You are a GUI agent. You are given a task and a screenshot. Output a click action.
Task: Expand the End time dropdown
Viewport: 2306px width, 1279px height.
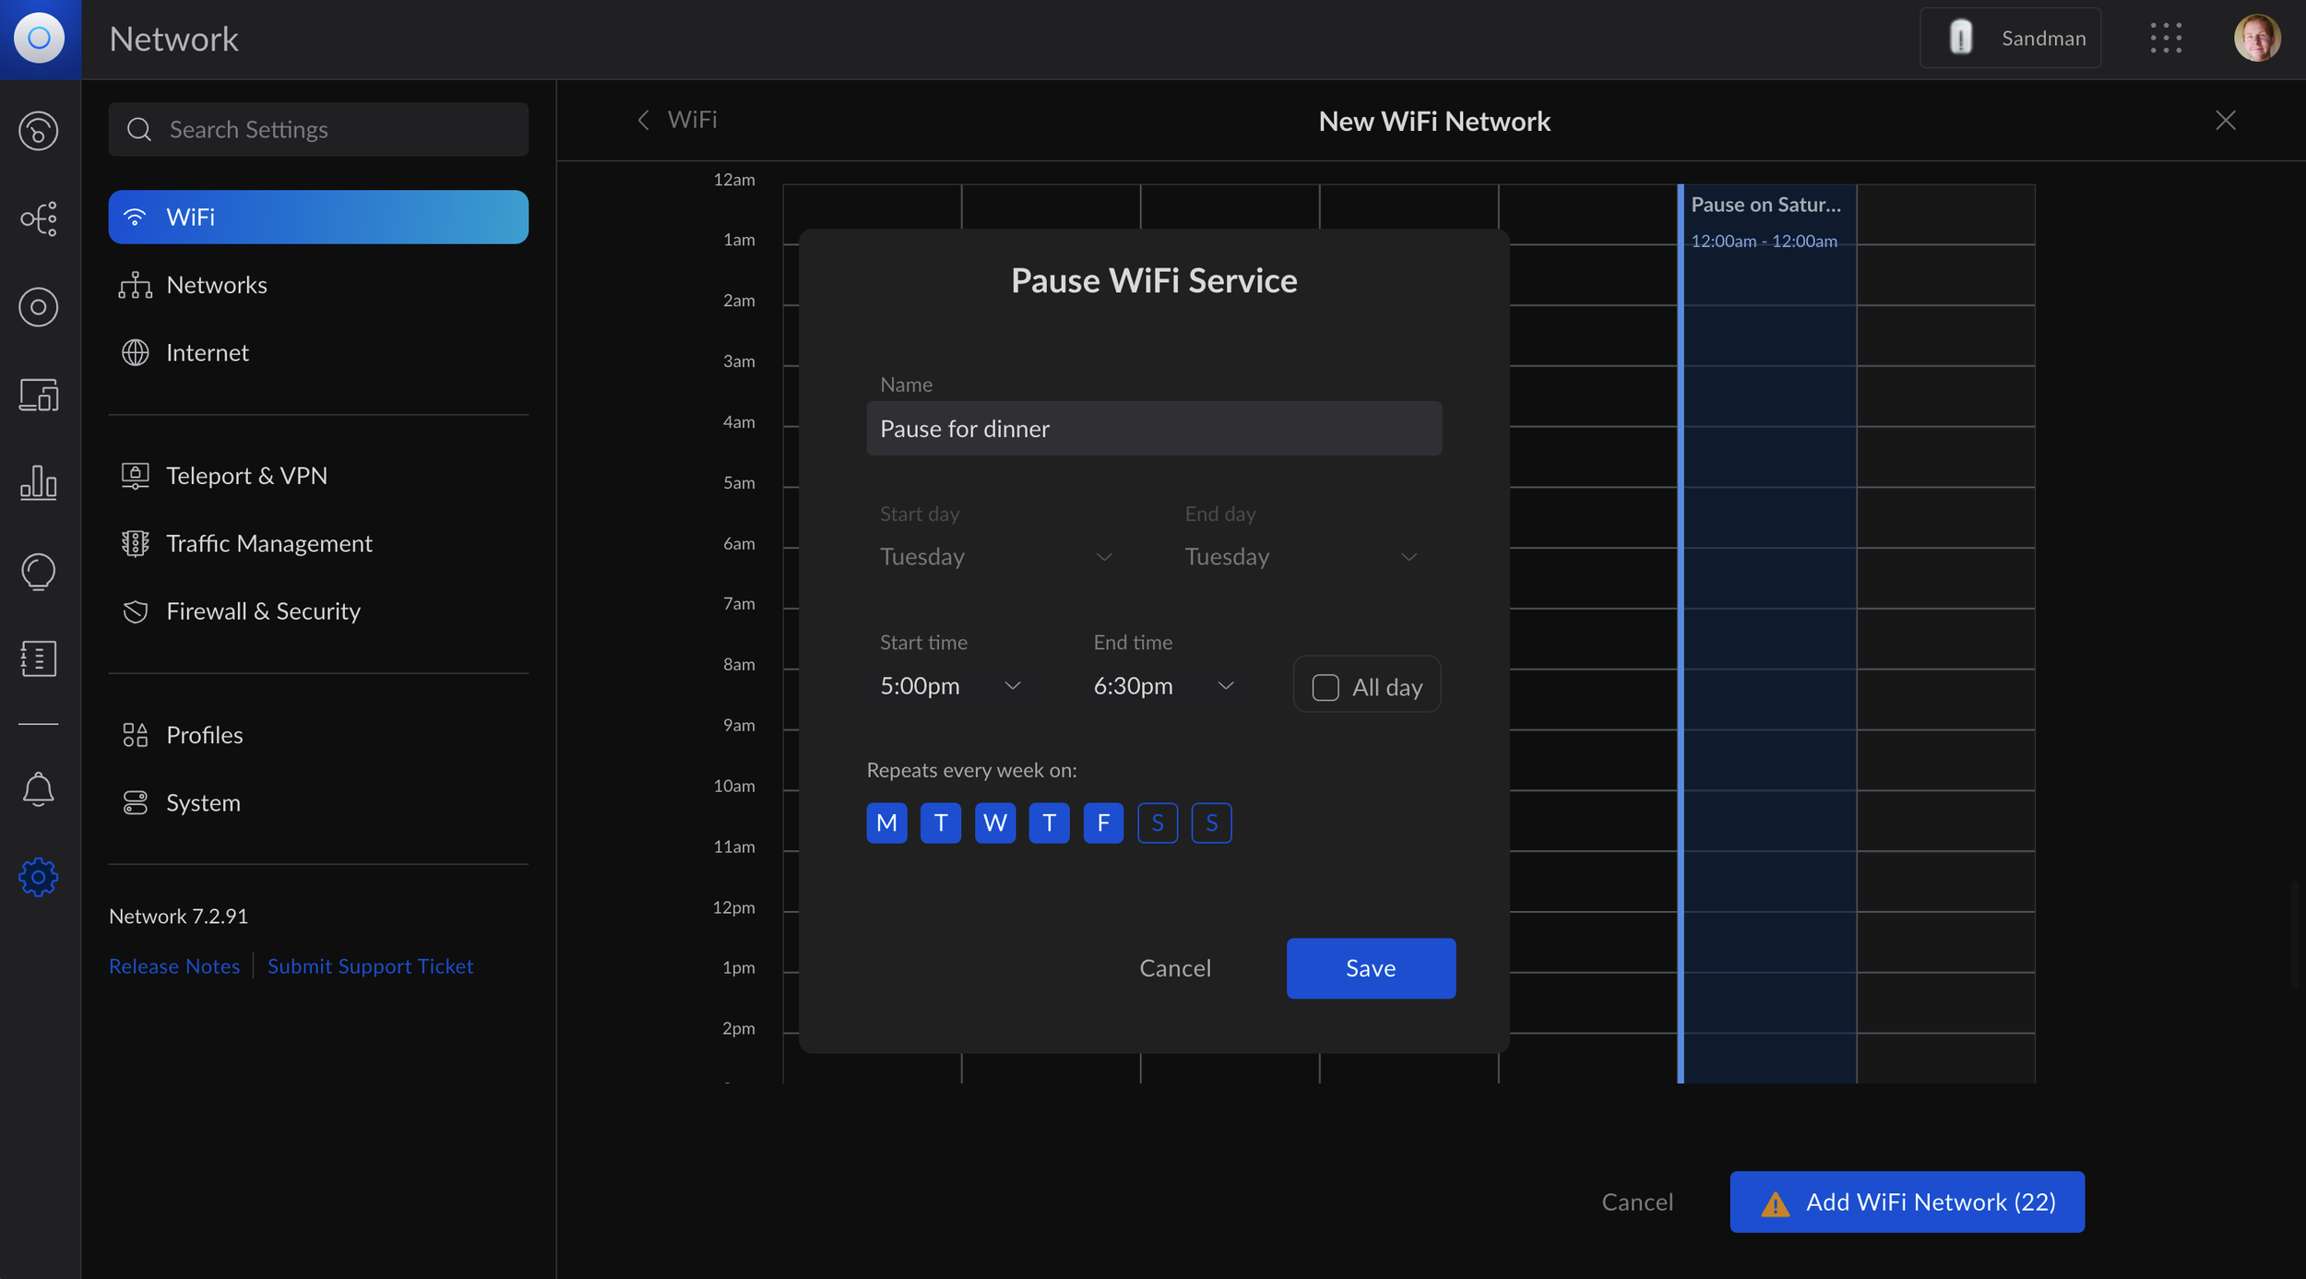[x=1163, y=686]
